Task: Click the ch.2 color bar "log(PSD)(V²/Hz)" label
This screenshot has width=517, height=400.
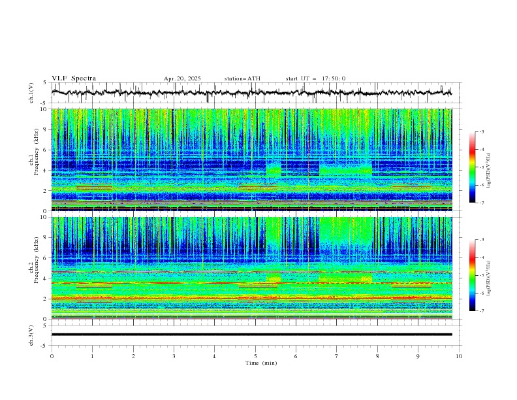Action: pyautogui.click(x=489, y=278)
